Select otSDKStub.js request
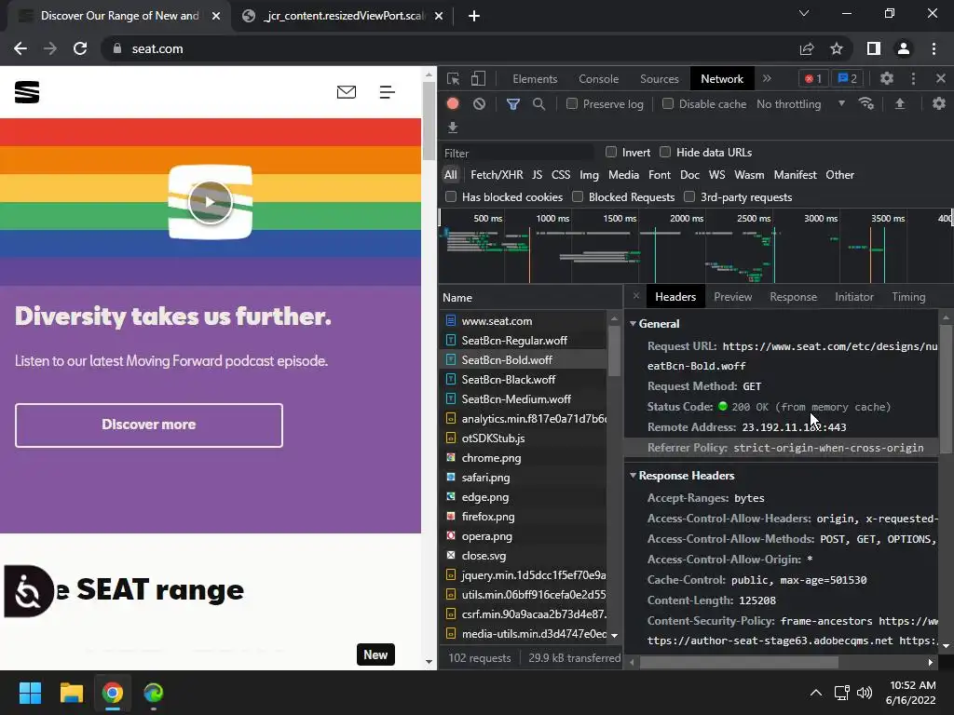This screenshot has width=954, height=715. click(523, 438)
